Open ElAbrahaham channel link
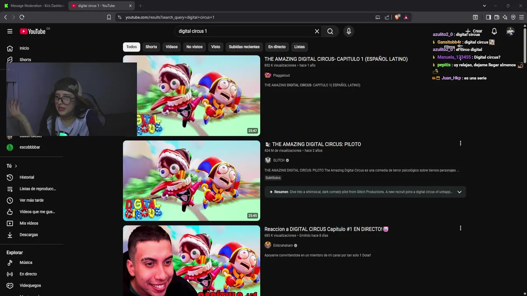The image size is (527, 296). 283,245
